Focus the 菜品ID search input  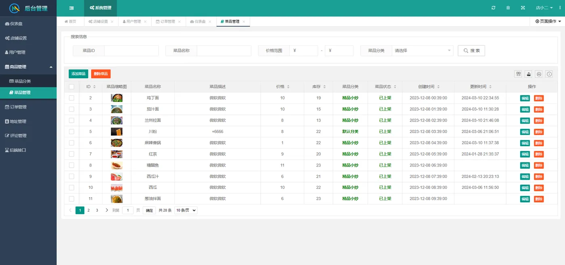[x=132, y=50]
